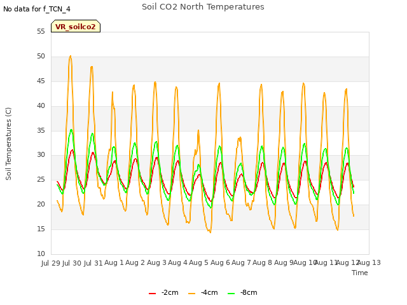407x305 pixels.
Task: Click the Aug 7 x-axis label
Action: (x=241, y=262)
